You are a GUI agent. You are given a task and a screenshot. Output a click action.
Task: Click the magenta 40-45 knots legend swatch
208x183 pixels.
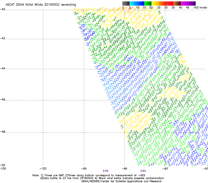pos(184,3)
